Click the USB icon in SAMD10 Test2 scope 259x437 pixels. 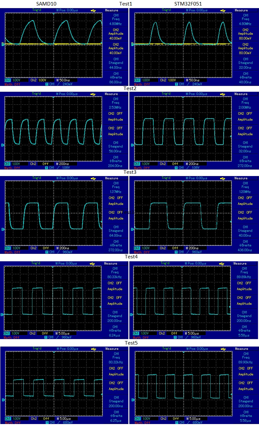click(93, 94)
